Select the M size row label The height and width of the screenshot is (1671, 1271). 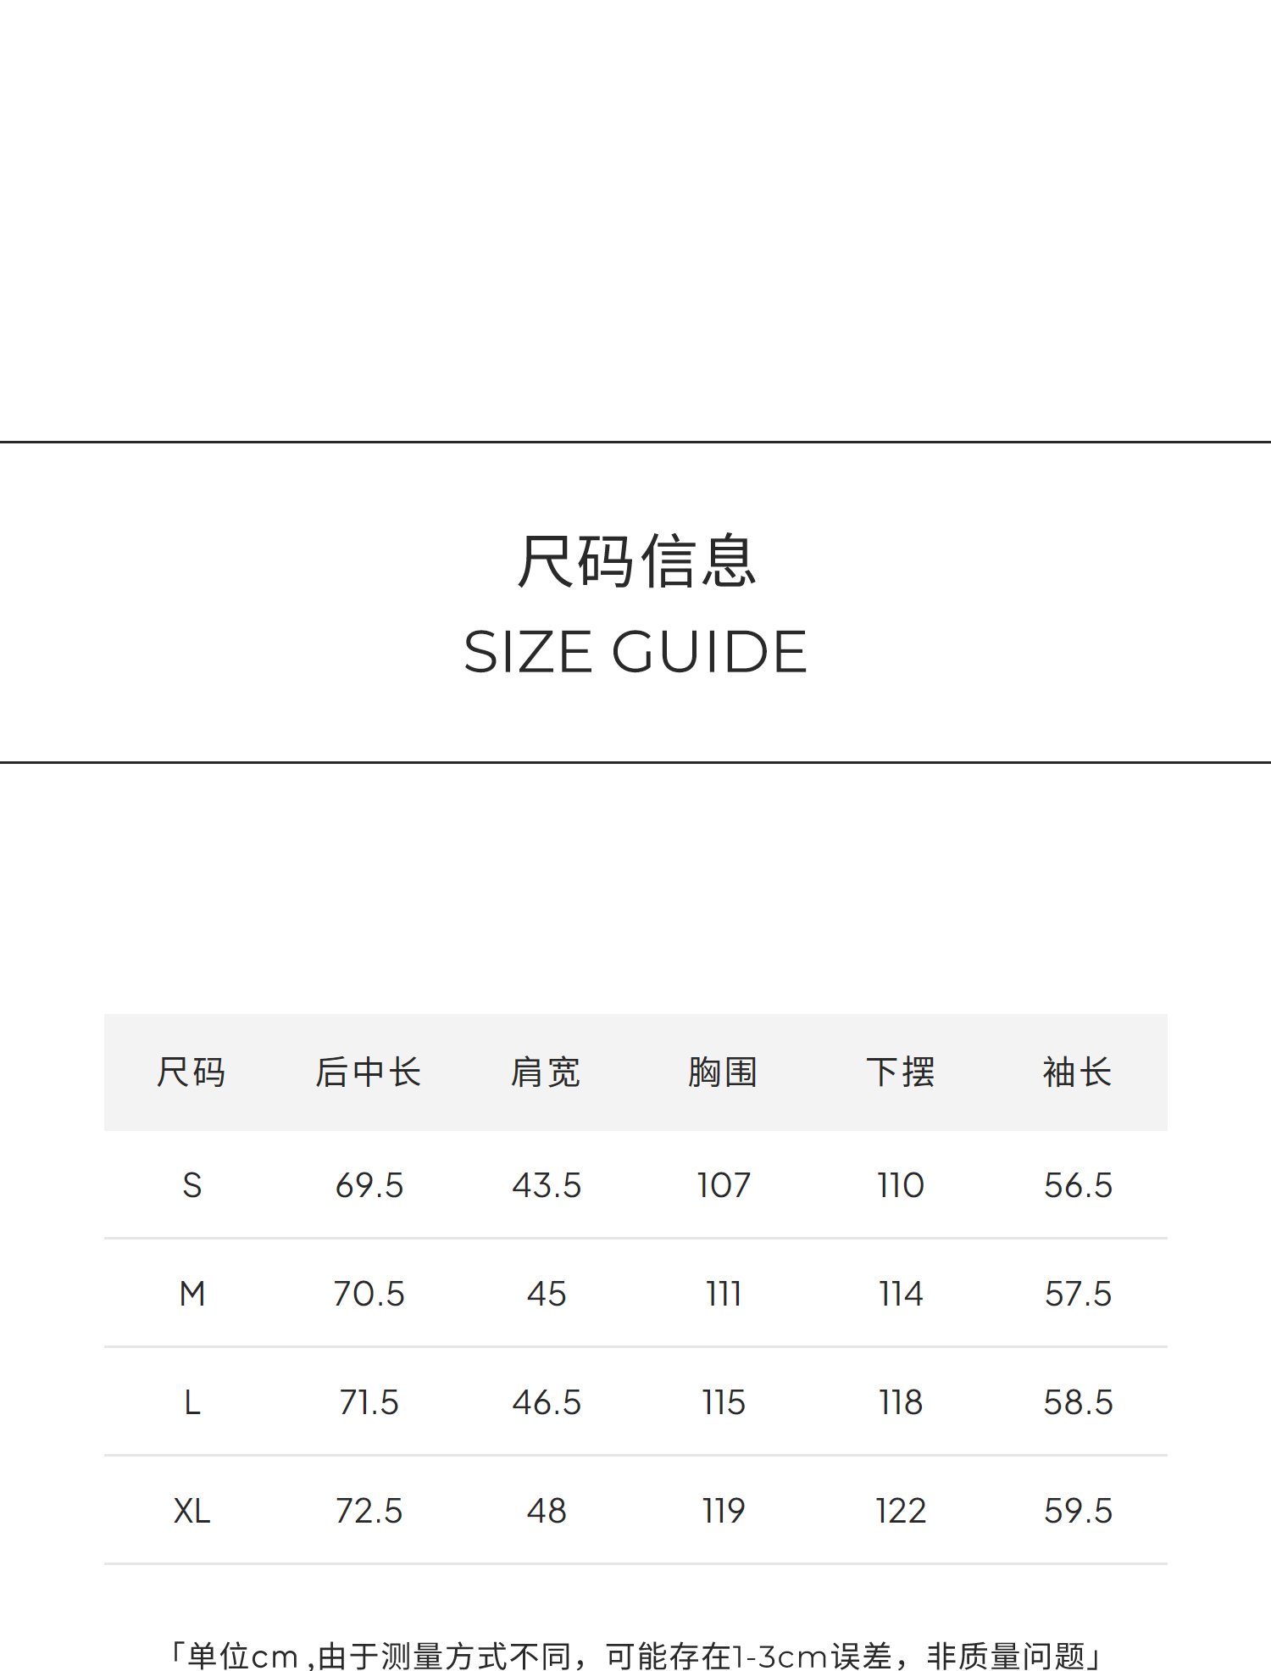tap(192, 1294)
